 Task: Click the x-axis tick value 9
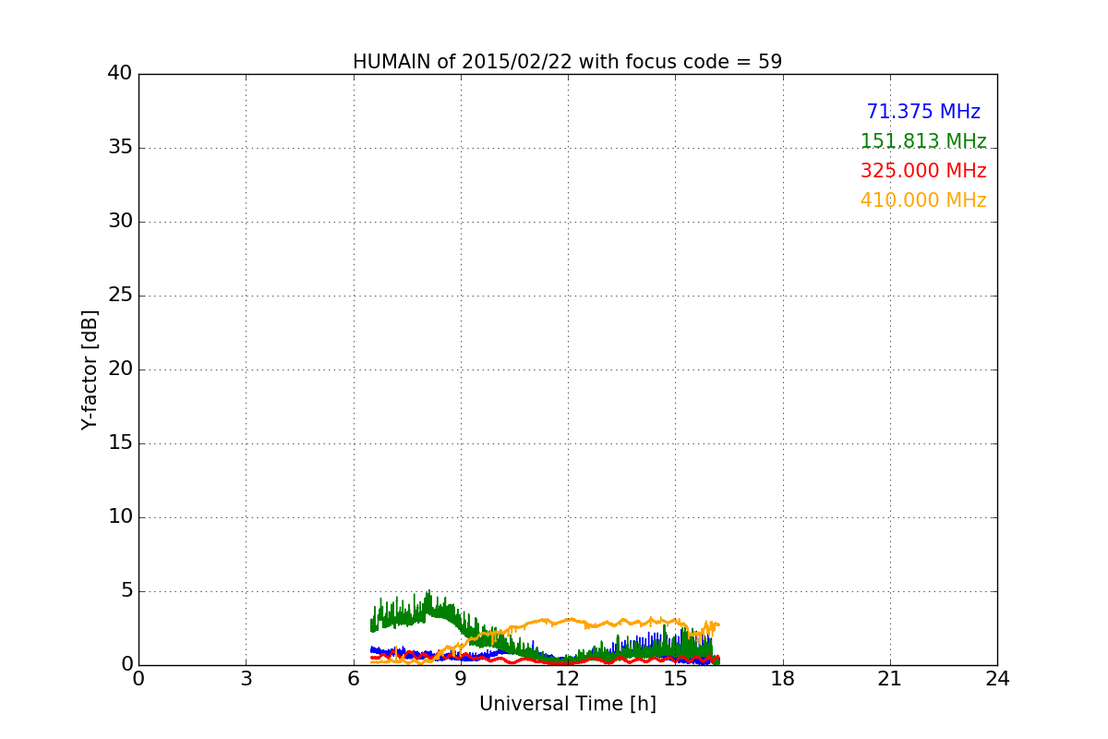coord(461,679)
